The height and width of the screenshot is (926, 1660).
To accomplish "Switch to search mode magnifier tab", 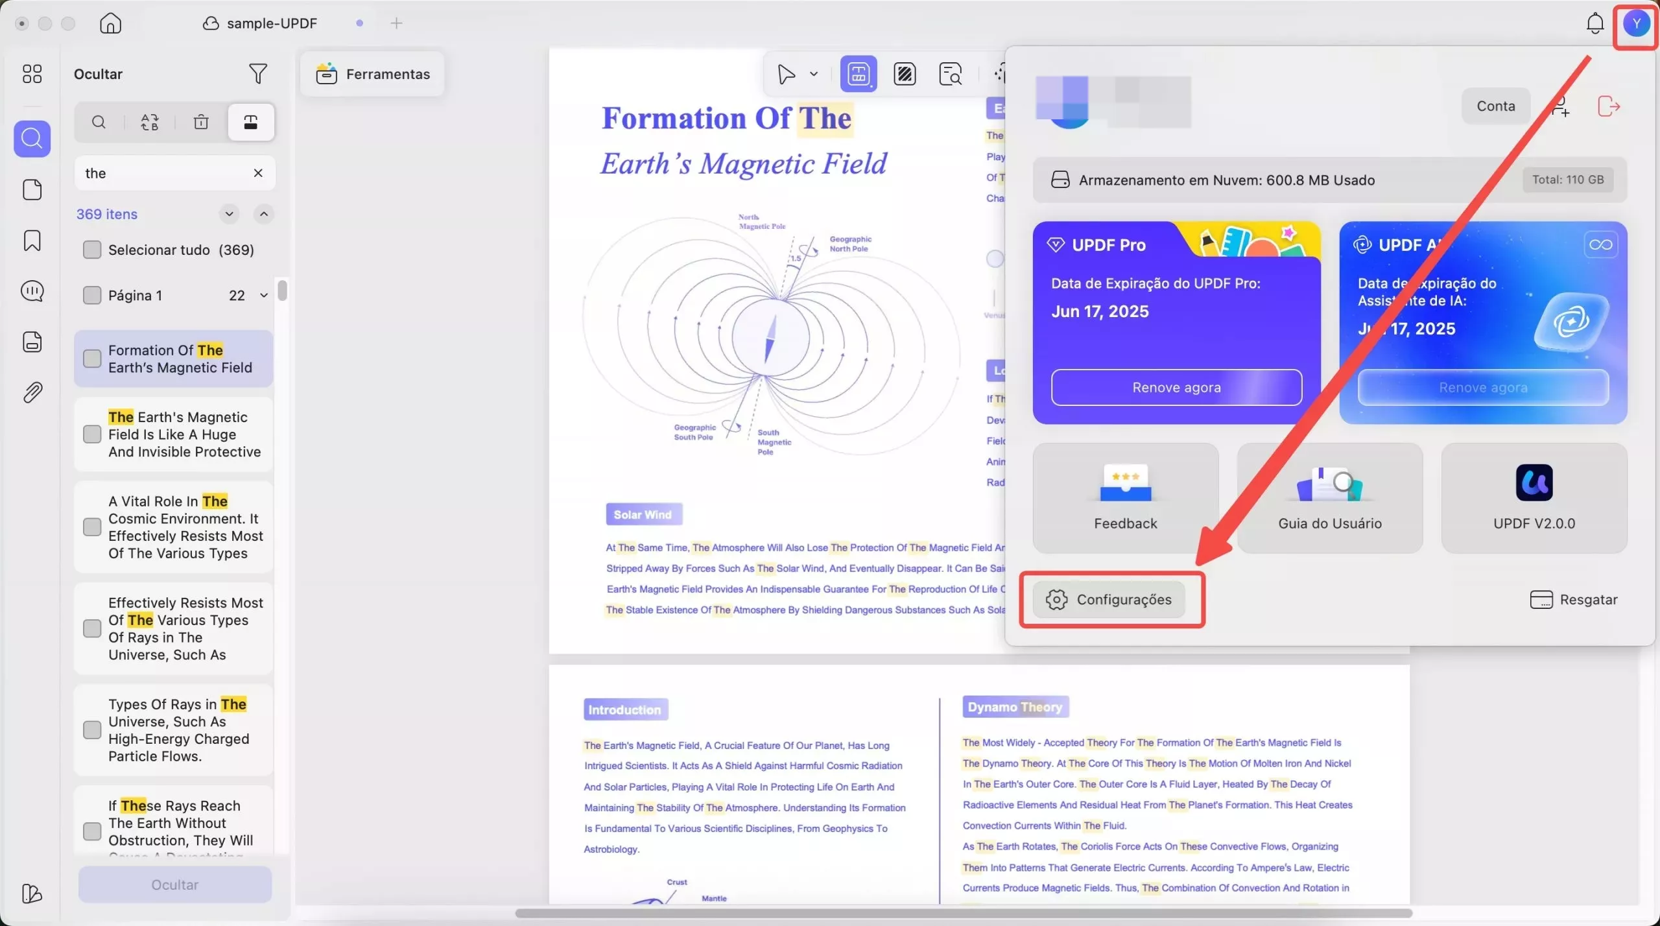I will pos(99,122).
